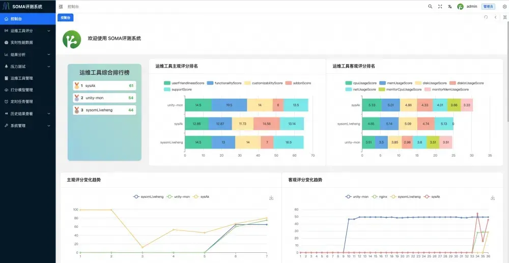The image size is (509, 263).
Task: Open 实时性能数据 from the sidebar
Action: (x=27, y=43)
